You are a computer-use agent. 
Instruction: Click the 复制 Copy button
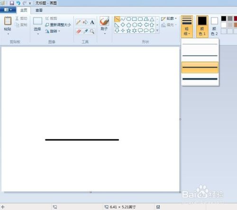coord(21,25)
